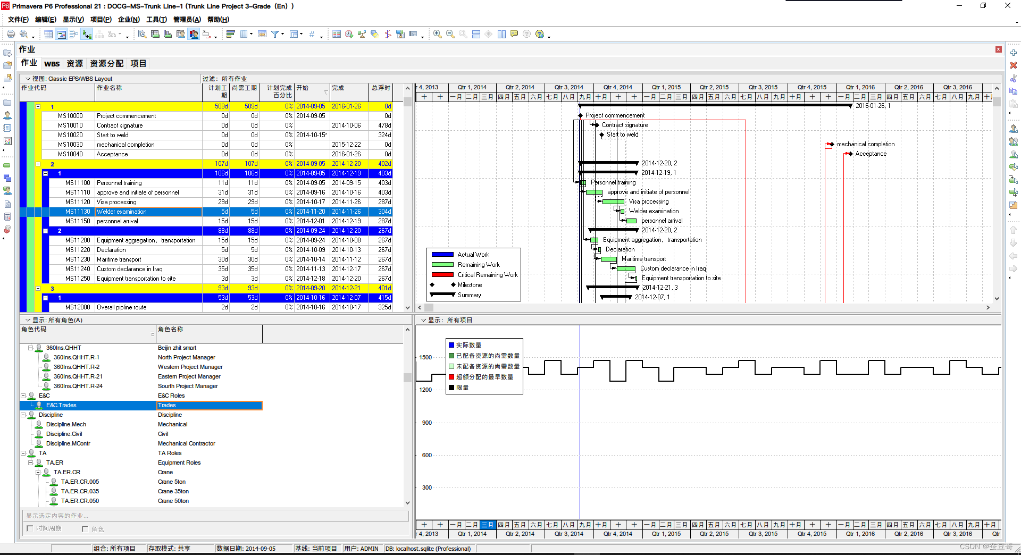Screen dimensions: 1021x555
Task: Click the red Critical Remaining Work swatch
Action: 442,275
